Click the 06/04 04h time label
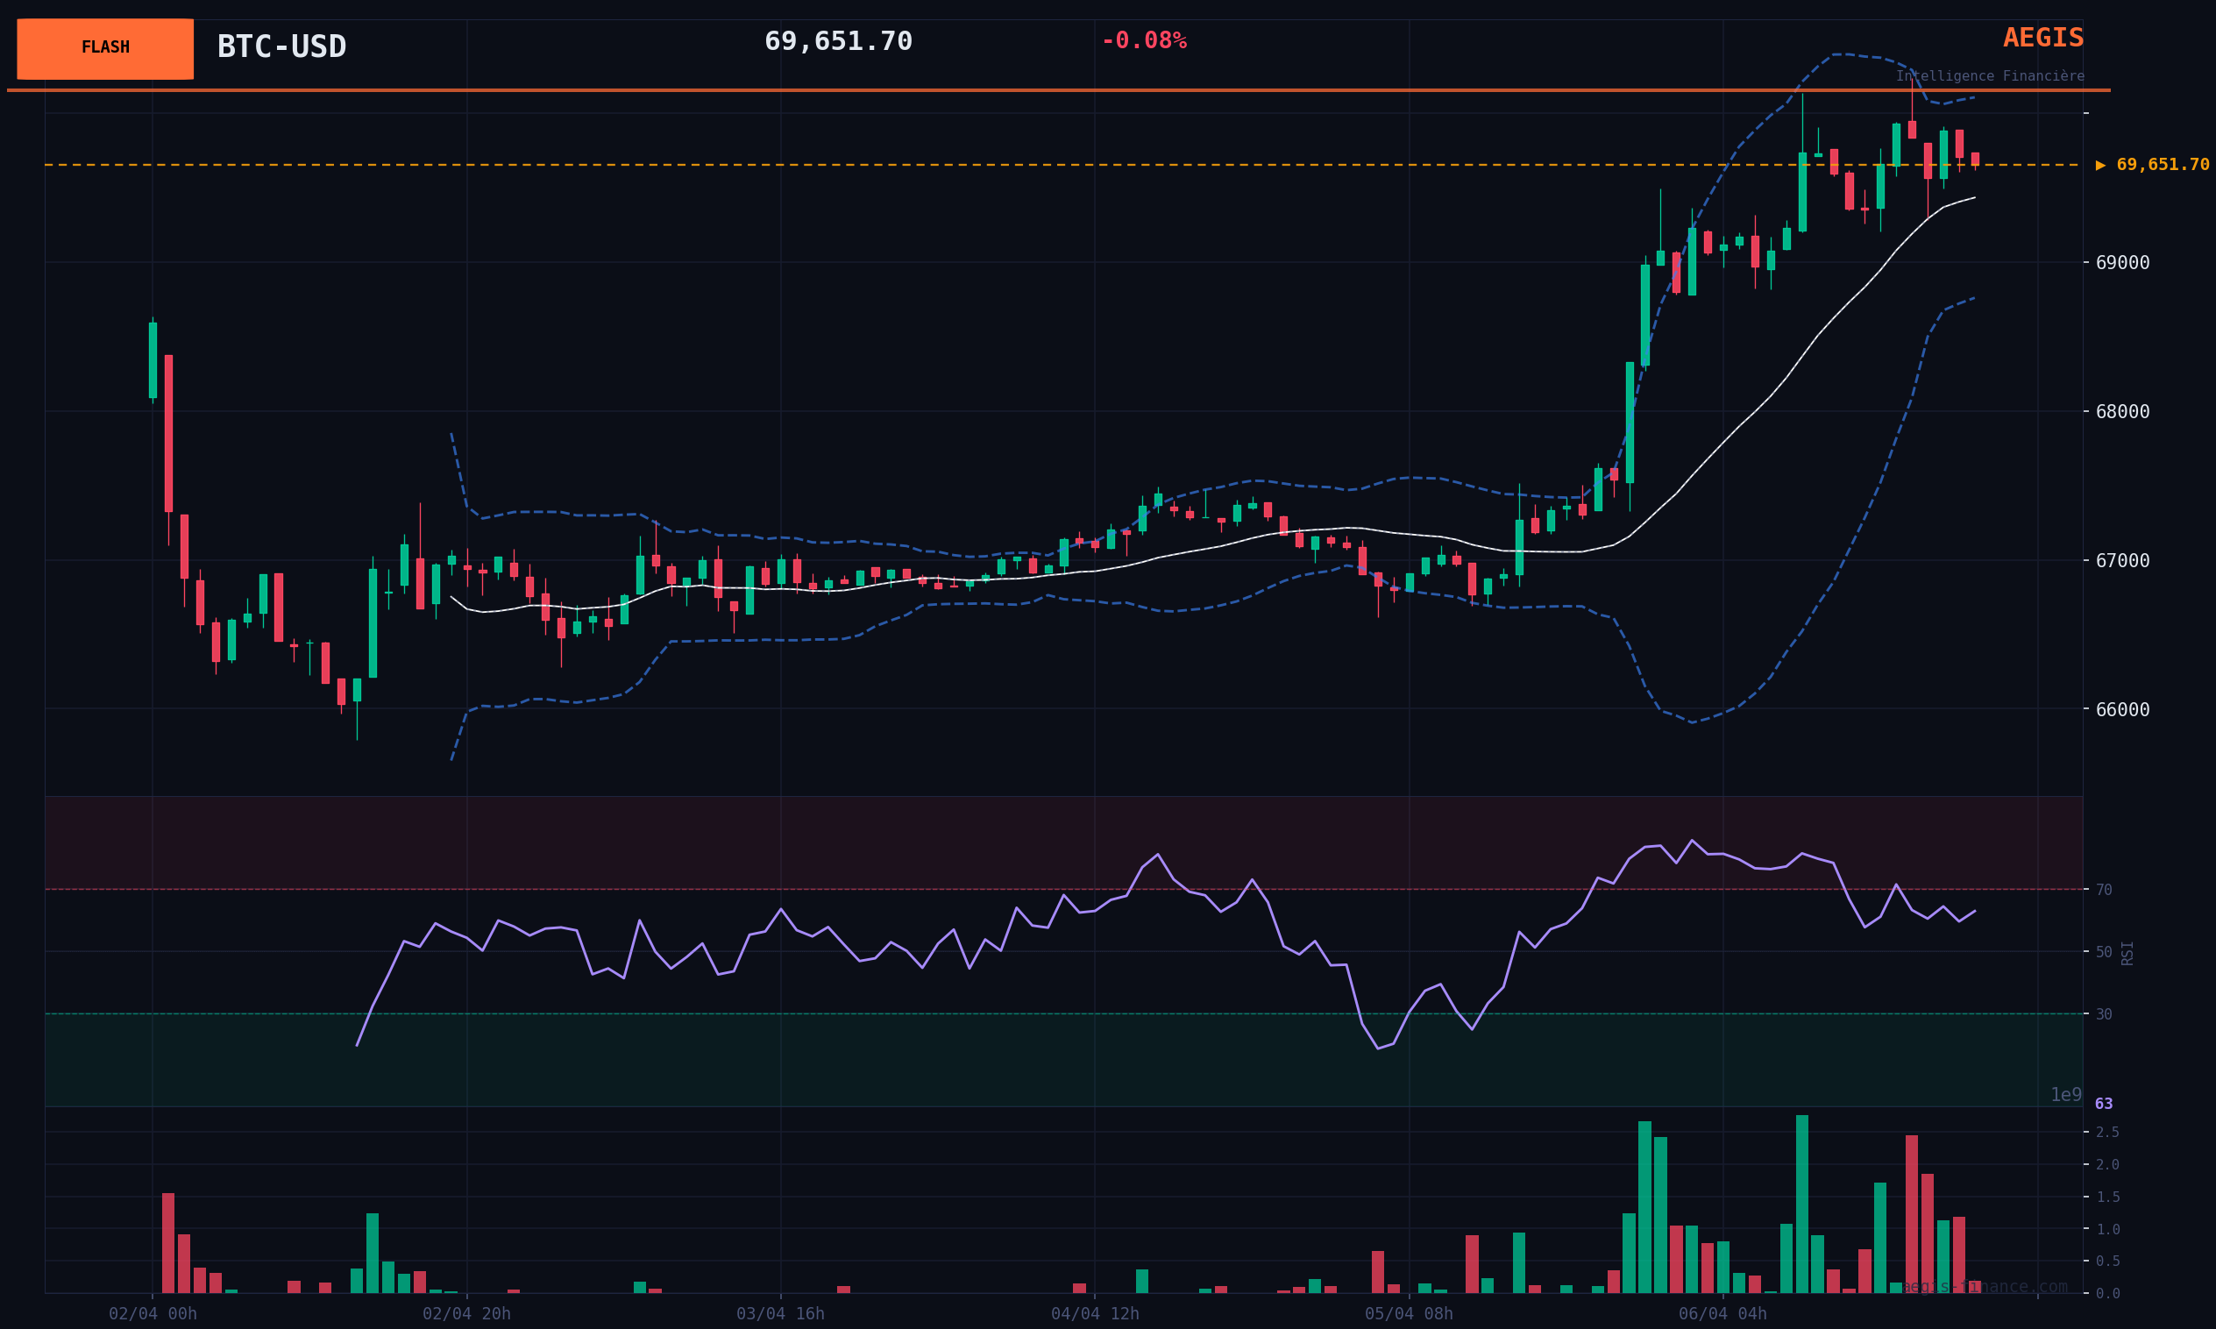 click(x=1722, y=1314)
